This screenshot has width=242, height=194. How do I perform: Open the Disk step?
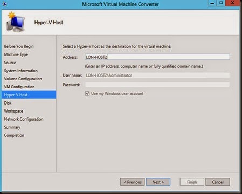click(x=8, y=103)
